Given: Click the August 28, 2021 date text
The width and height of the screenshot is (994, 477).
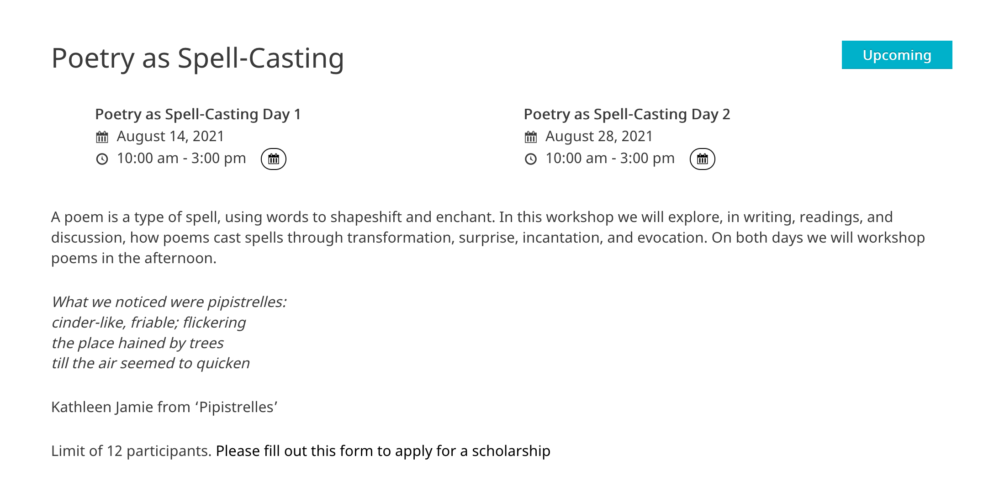Looking at the screenshot, I should point(599,137).
